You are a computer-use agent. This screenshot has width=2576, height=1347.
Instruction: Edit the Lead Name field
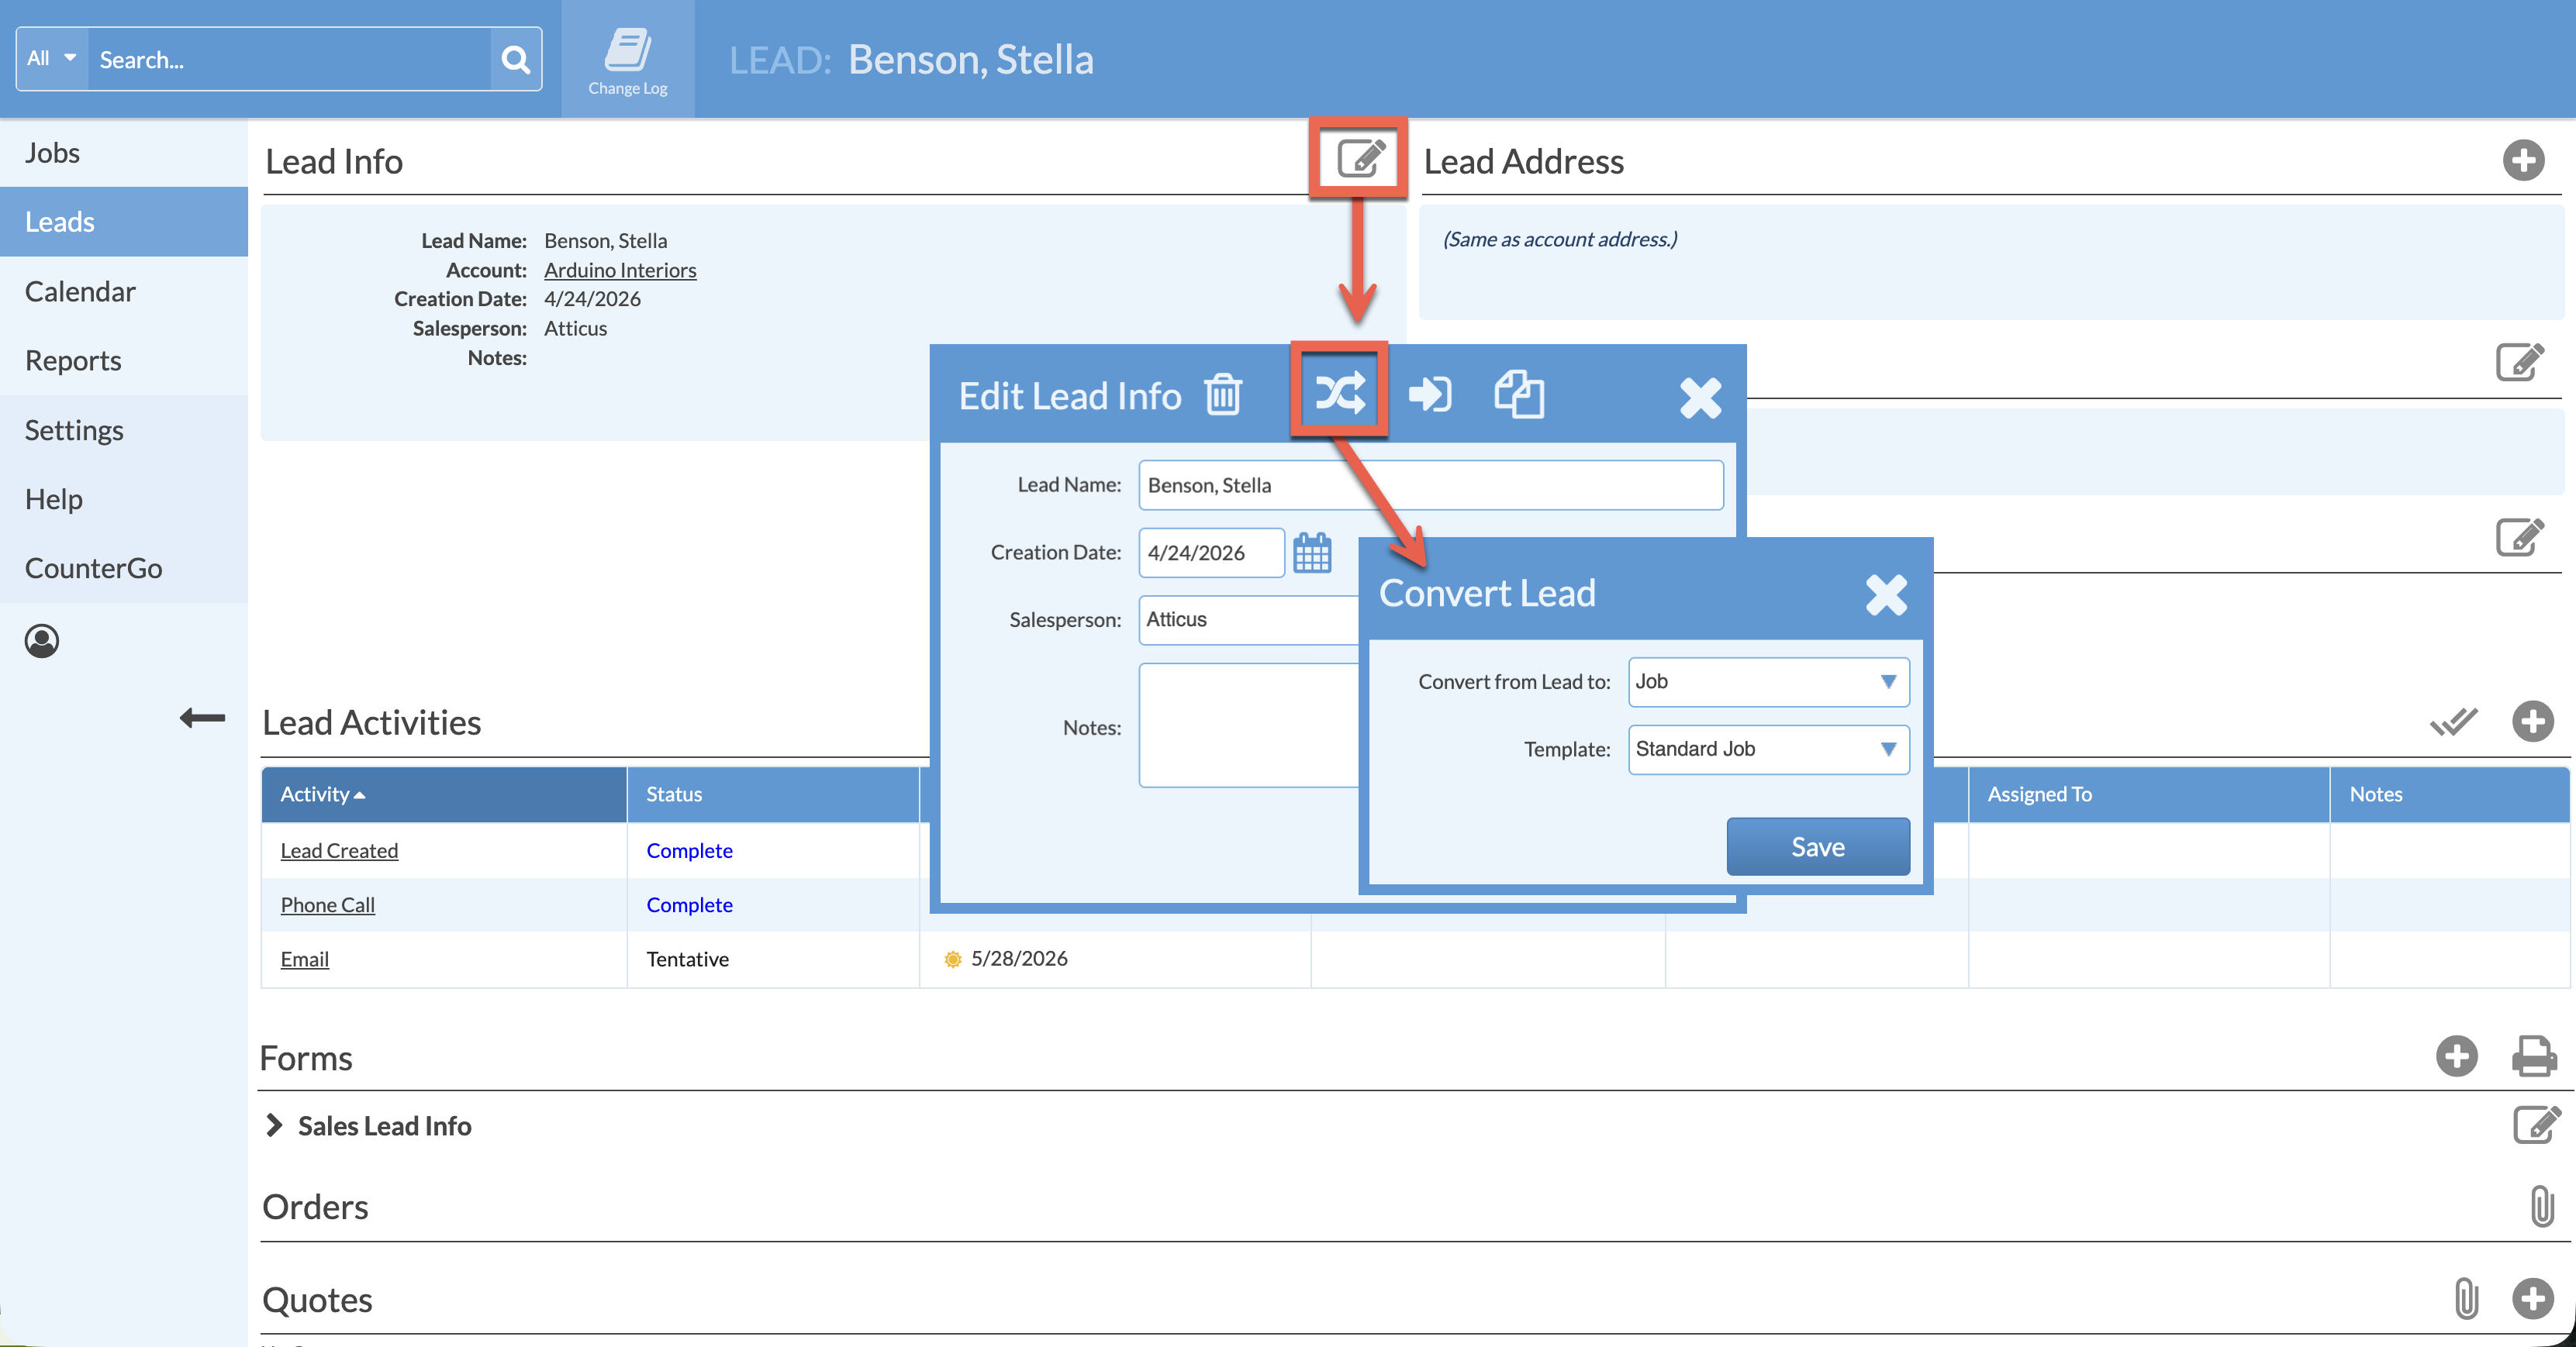(1430, 484)
